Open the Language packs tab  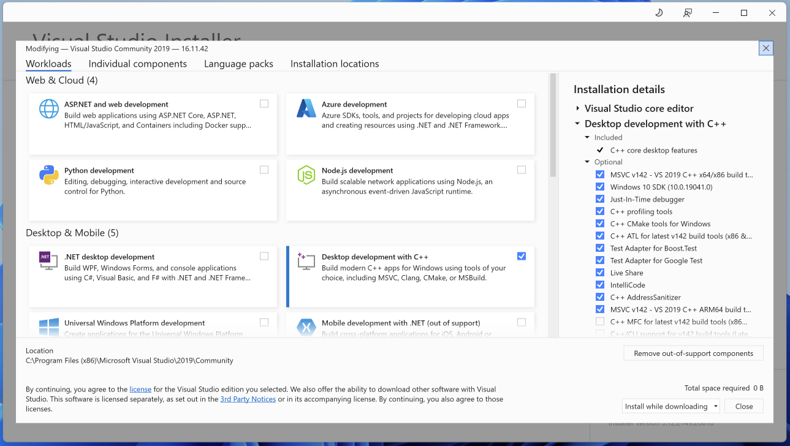click(x=238, y=64)
